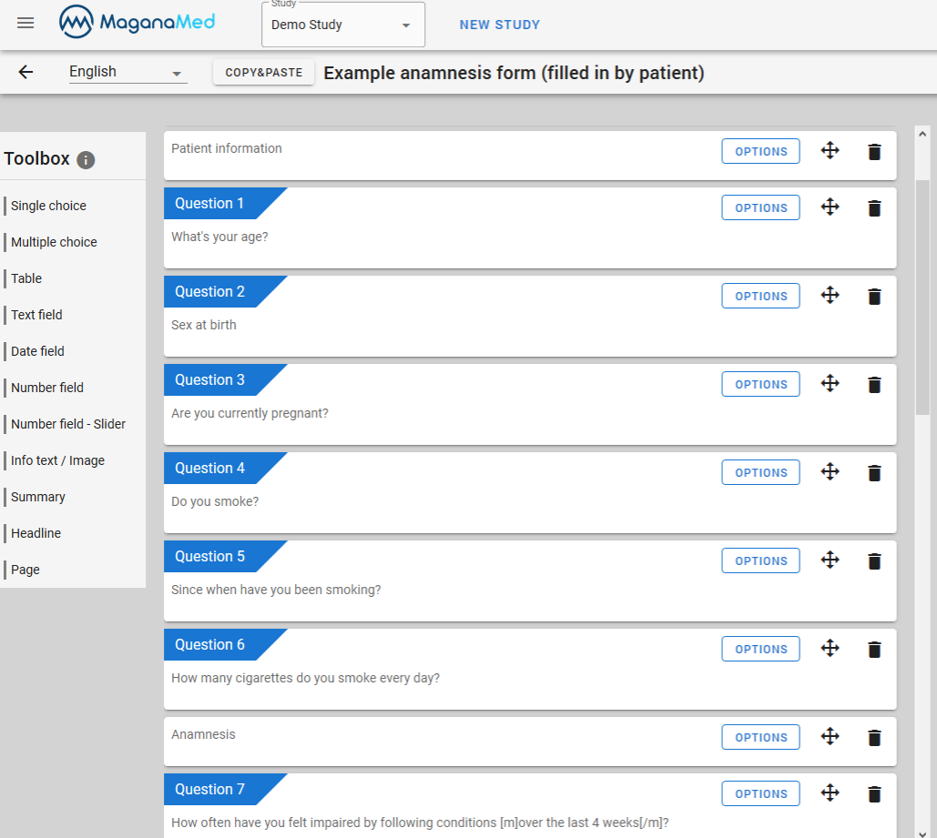Image resolution: width=937 pixels, height=838 pixels.
Task: Click the move icon on the Anamnesis section
Action: point(830,737)
